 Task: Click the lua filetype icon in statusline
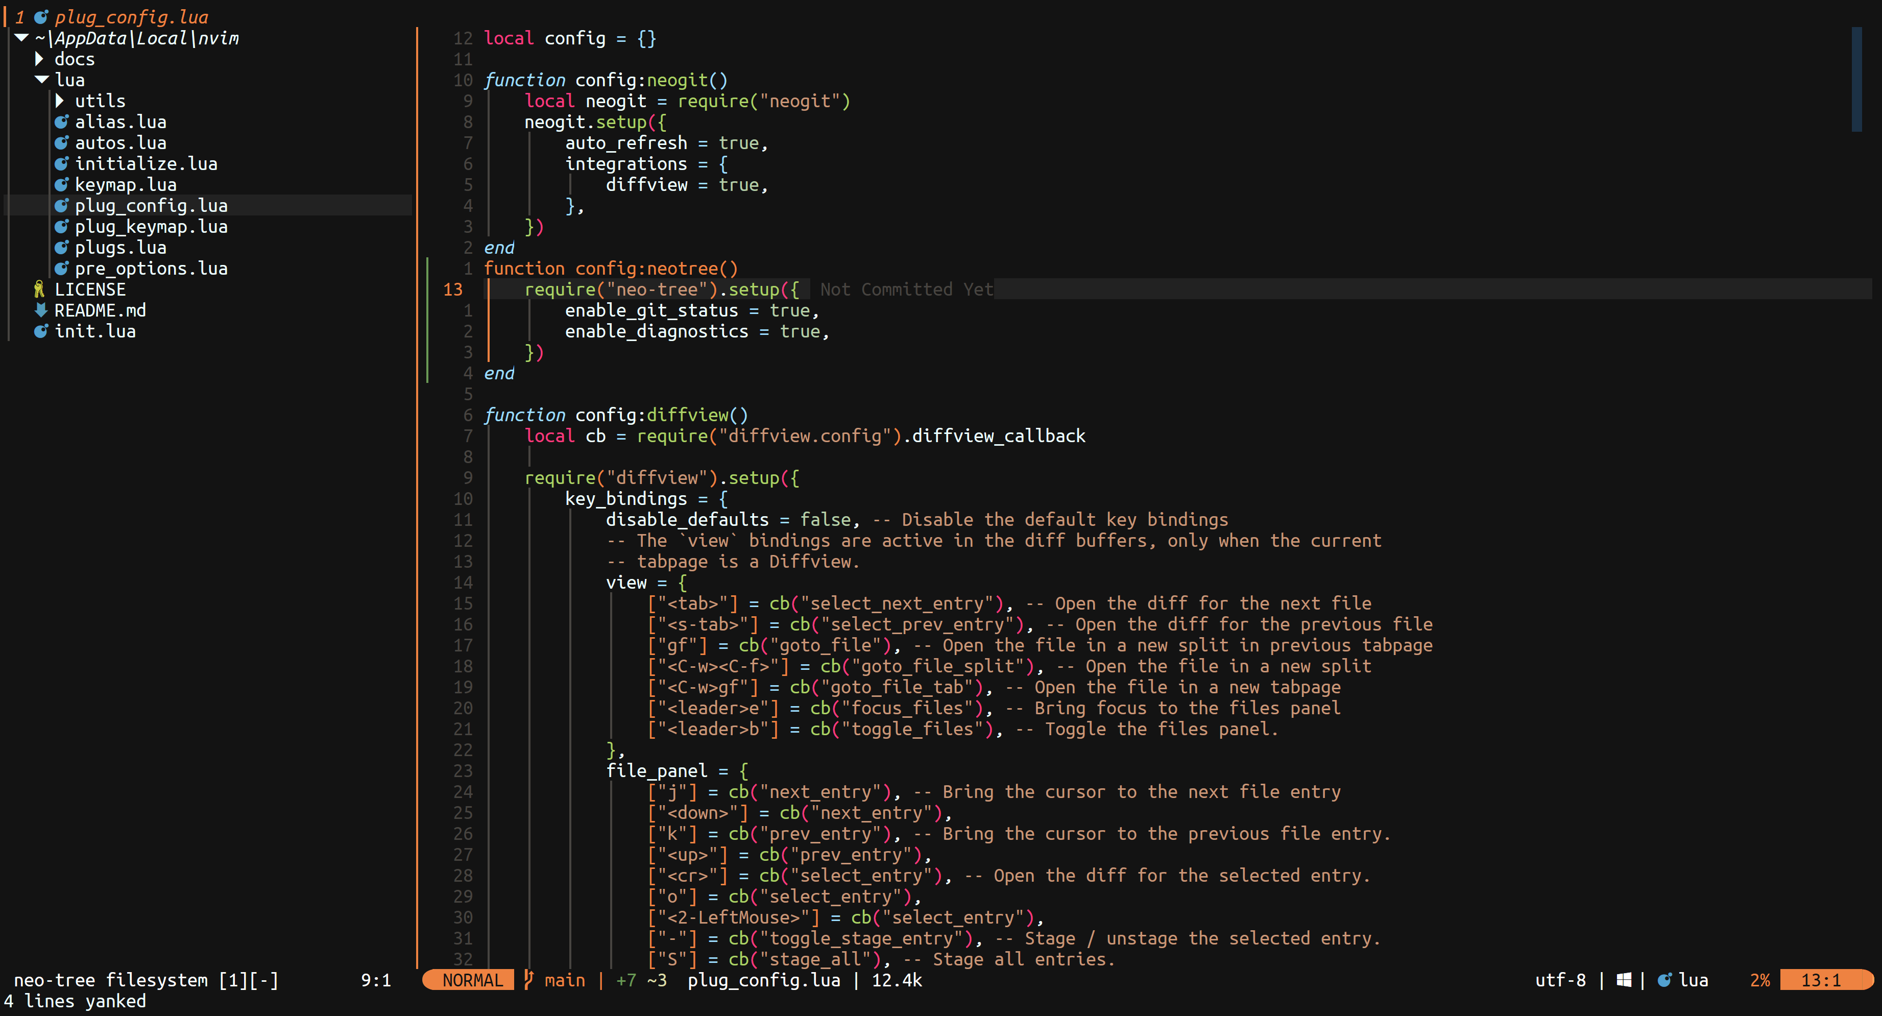(x=1664, y=980)
